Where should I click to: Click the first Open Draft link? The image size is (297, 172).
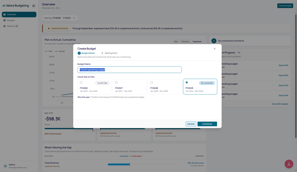(x=283, y=65)
